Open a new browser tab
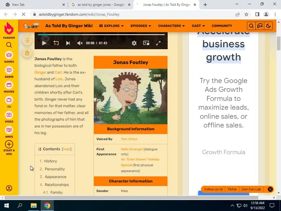The image size is (281, 211). [x=205, y=5]
